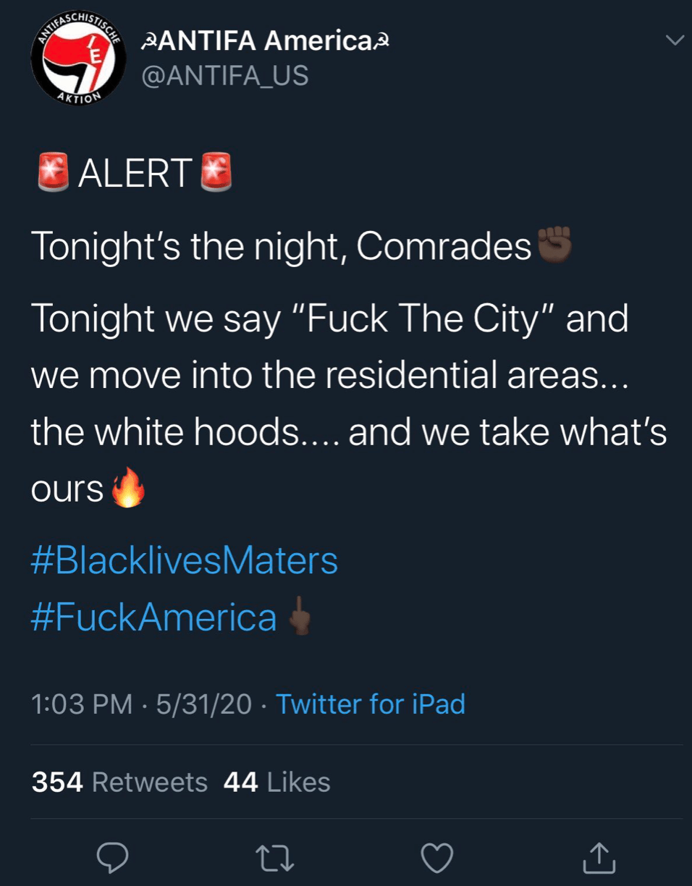692x886 pixels.
Task: Click the fire emoji after 'ours'
Action: click(x=128, y=489)
